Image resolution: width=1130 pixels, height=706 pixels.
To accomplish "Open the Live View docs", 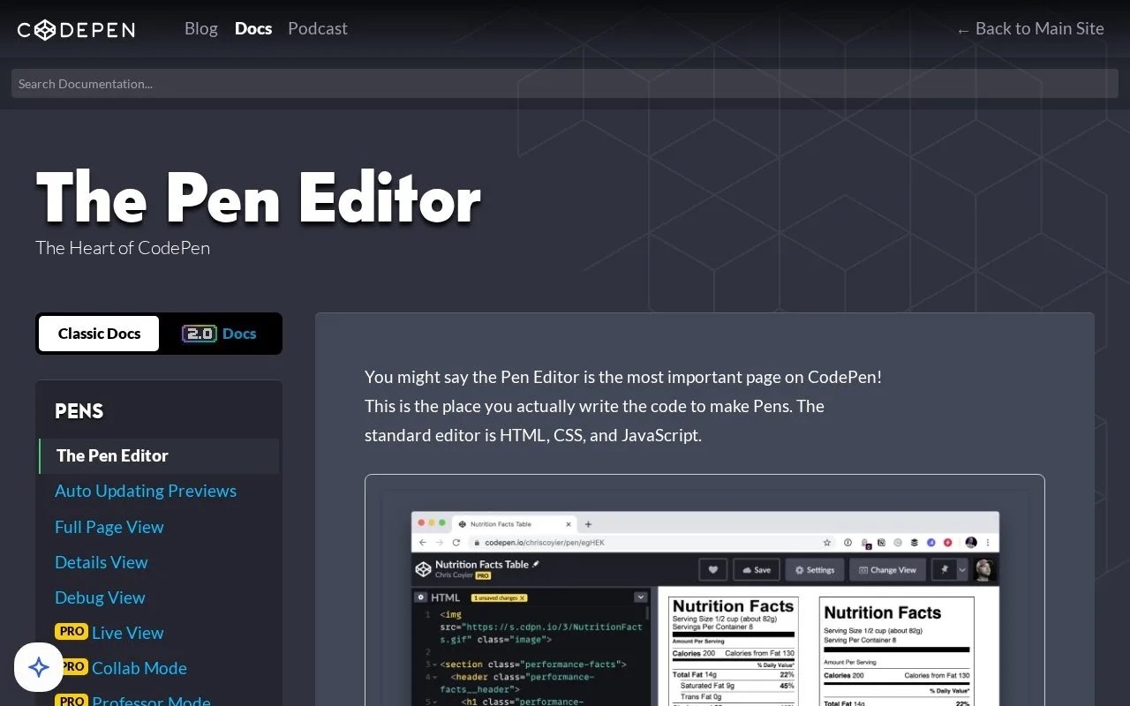I will point(128,633).
